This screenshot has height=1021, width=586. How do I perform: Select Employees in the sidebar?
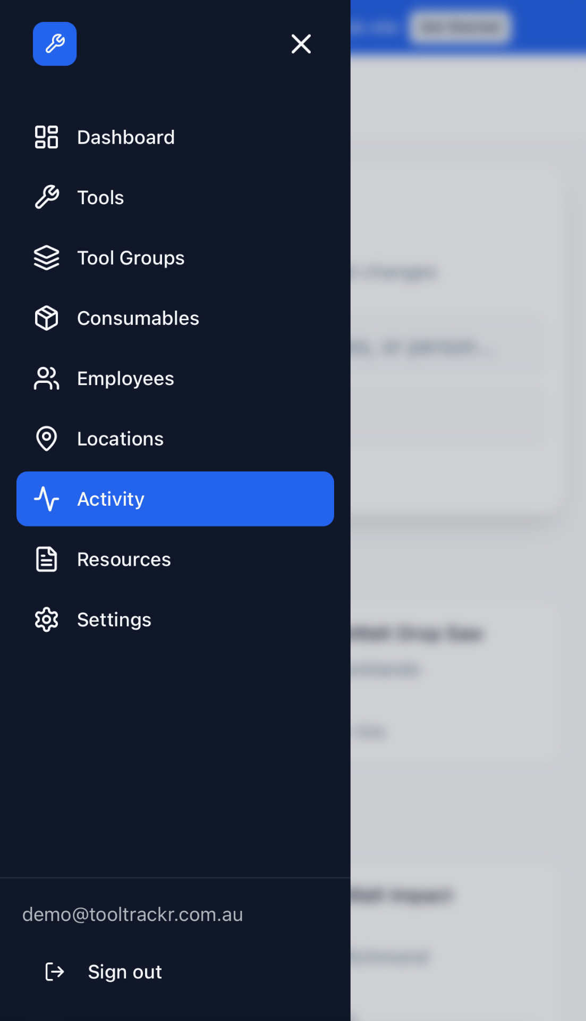pos(125,379)
